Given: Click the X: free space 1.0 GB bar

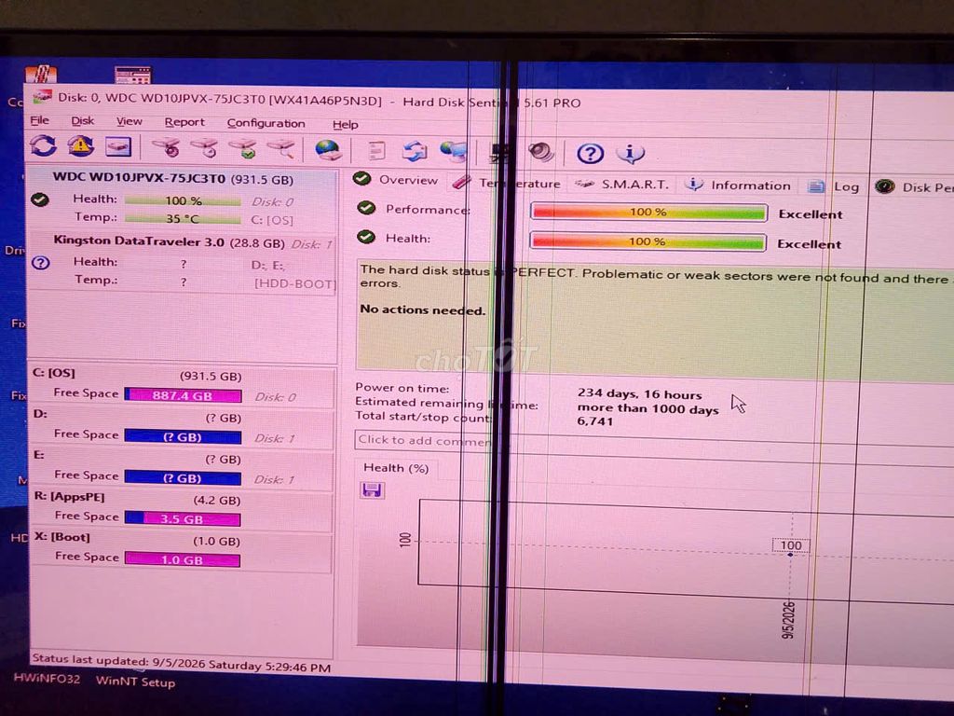Looking at the screenshot, I should 183,559.
